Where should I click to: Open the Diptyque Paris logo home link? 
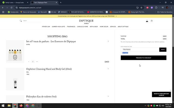(x=86, y=22)
